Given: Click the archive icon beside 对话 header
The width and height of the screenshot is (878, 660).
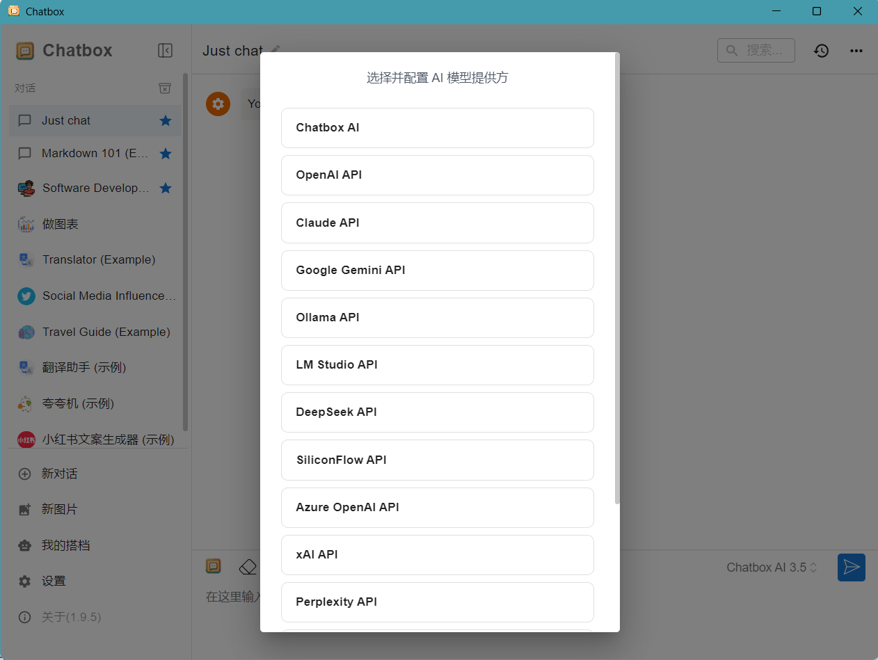Looking at the screenshot, I should [165, 88].
